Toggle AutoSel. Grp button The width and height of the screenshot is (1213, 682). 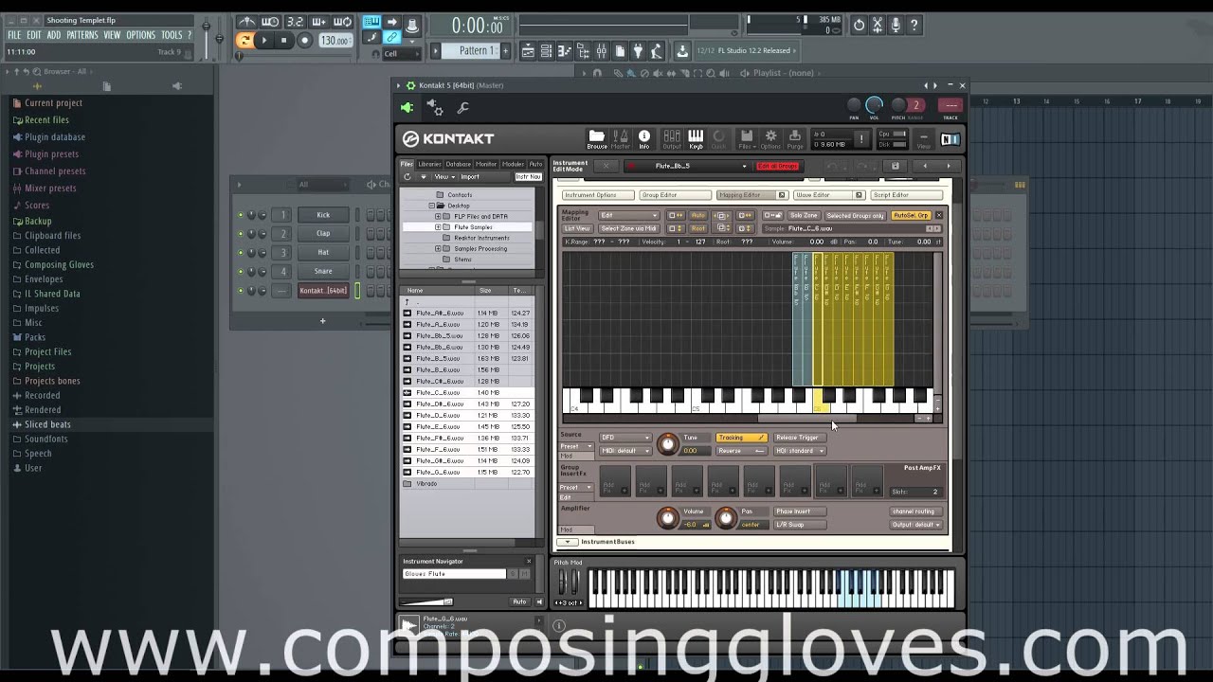click(911, 216)
